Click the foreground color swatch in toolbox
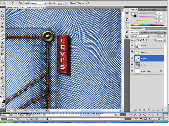This screenshot has height=126, width=169. 2,100
